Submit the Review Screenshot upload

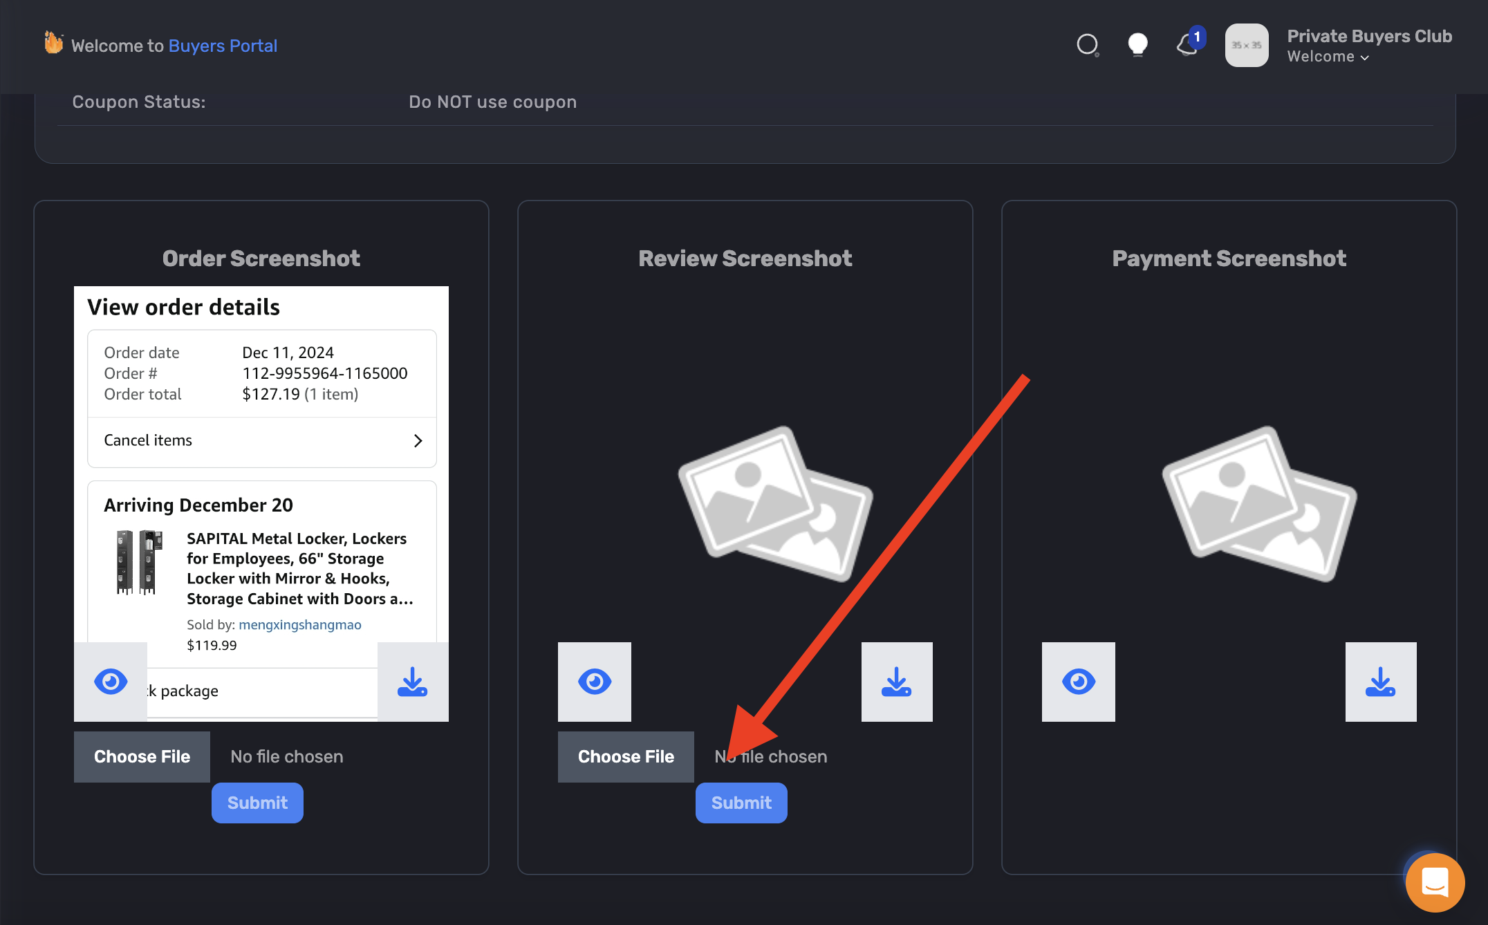point(741,803)
